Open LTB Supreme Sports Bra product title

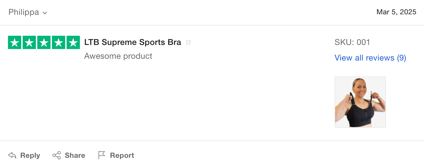[133, 42]
